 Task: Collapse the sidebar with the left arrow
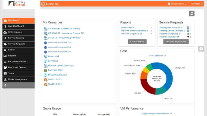pyautogui.click(x=5, y=85)
